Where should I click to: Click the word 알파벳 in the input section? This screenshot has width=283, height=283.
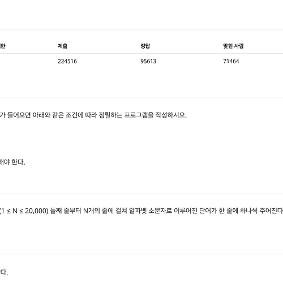click(138, 211)
